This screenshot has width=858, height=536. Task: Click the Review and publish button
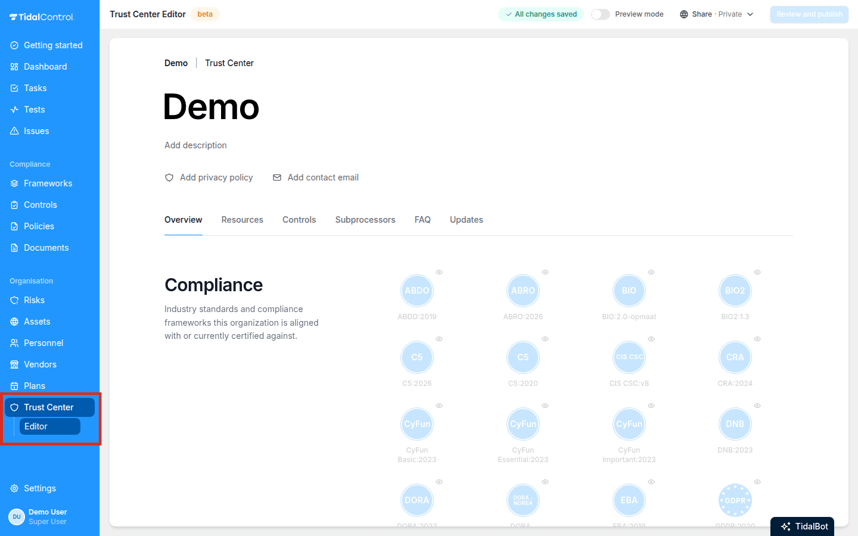tap(809, 14)
